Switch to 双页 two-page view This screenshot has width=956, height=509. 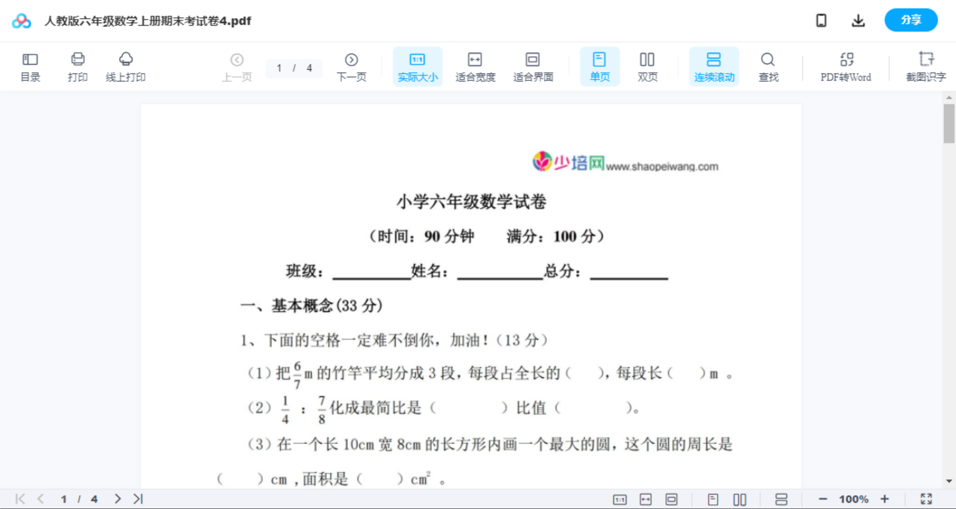tap(647, 67)
